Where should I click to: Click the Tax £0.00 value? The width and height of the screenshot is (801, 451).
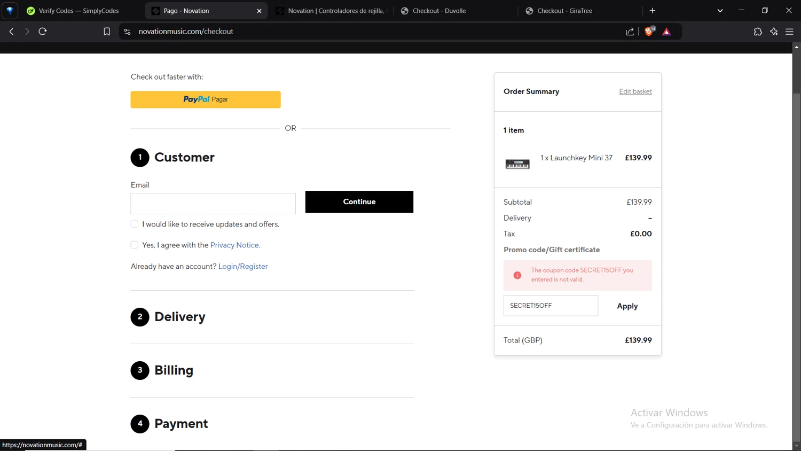click(x=641, y=234)
